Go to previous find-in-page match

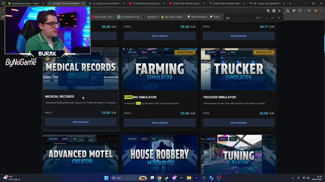tap(267, 18)
